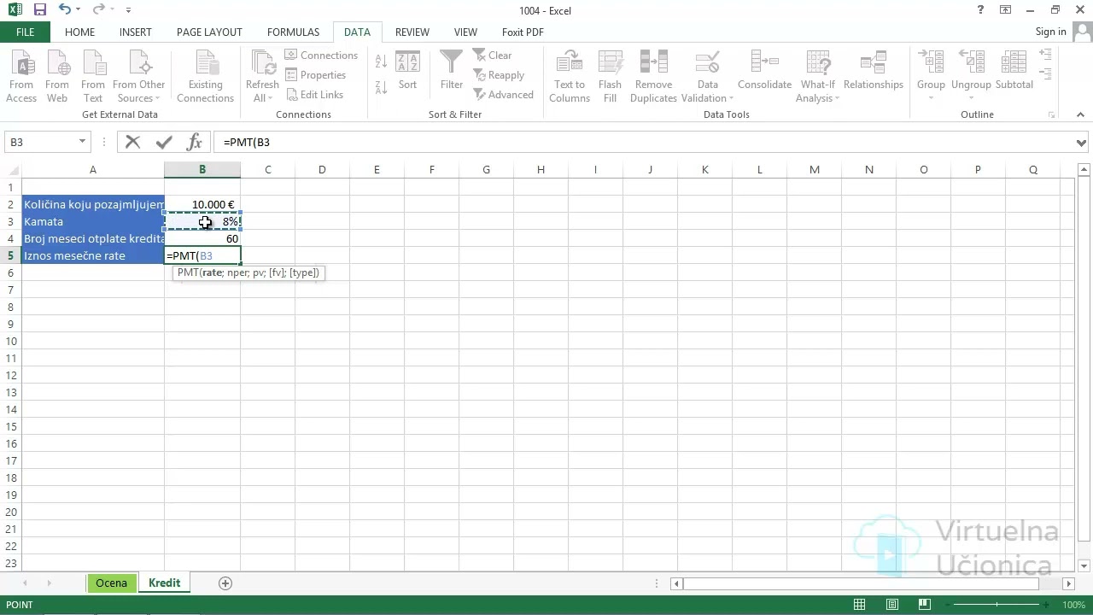1093x615 pixels.
Task: Click the Clear filter button
Action: point(493,56)
